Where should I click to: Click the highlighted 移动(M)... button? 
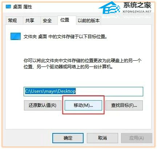tap(83, 105)
